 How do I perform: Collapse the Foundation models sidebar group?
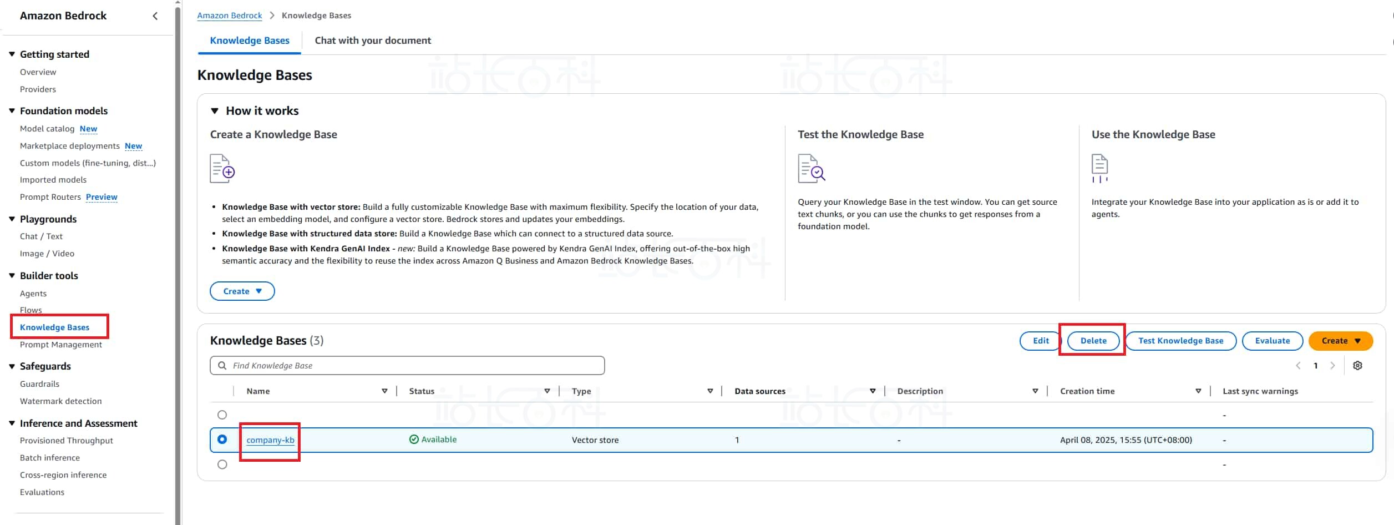(12, 111)
